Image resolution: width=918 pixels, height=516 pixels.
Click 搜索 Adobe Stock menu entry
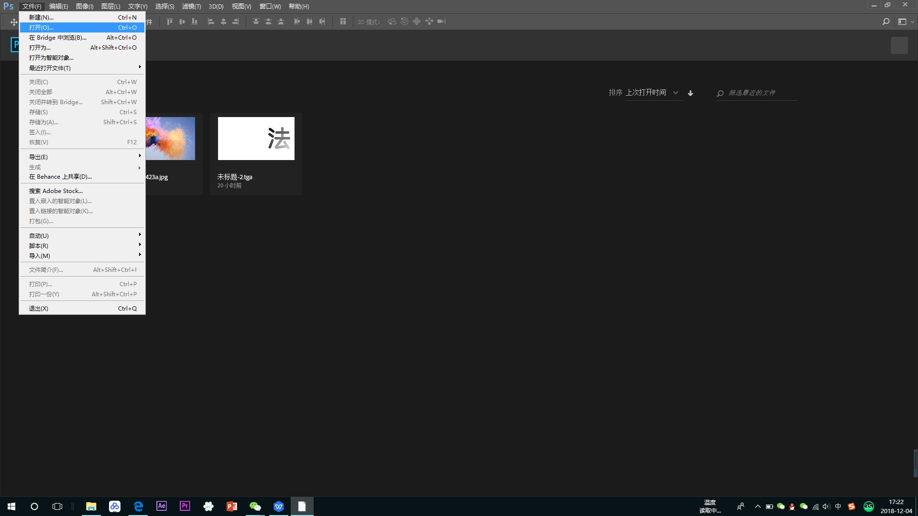tap(56, 191)
